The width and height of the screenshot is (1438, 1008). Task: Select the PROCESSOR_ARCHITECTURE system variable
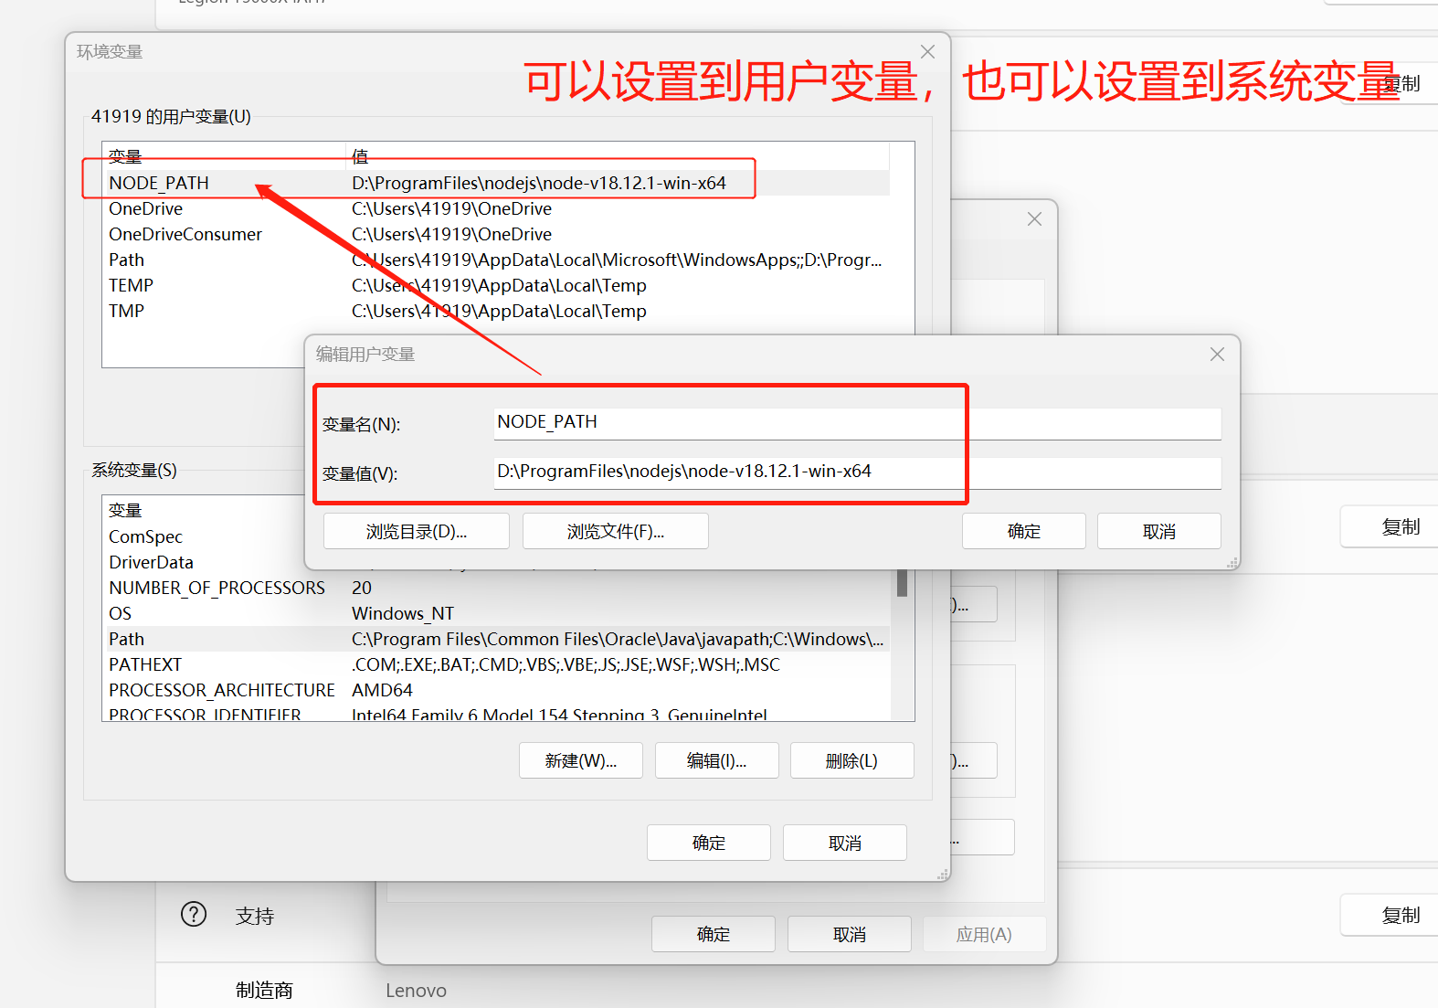tap(498, 690)
